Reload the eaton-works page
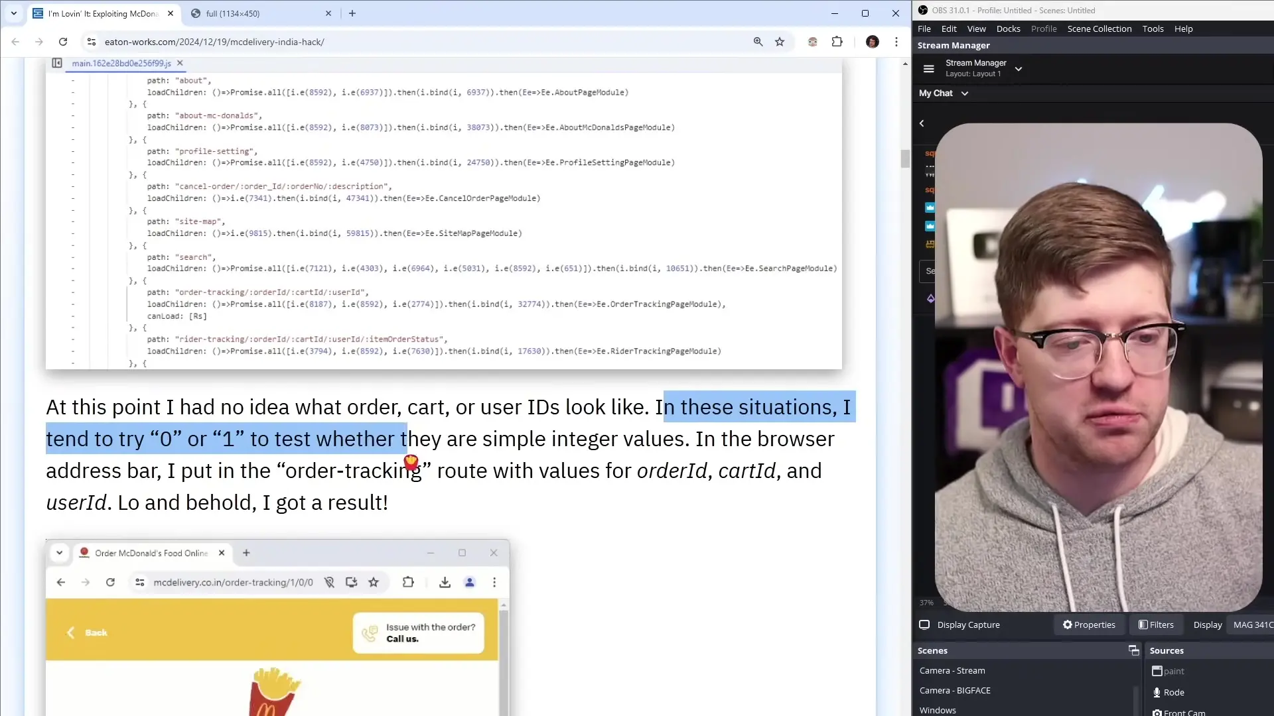 tap(63, 42)
